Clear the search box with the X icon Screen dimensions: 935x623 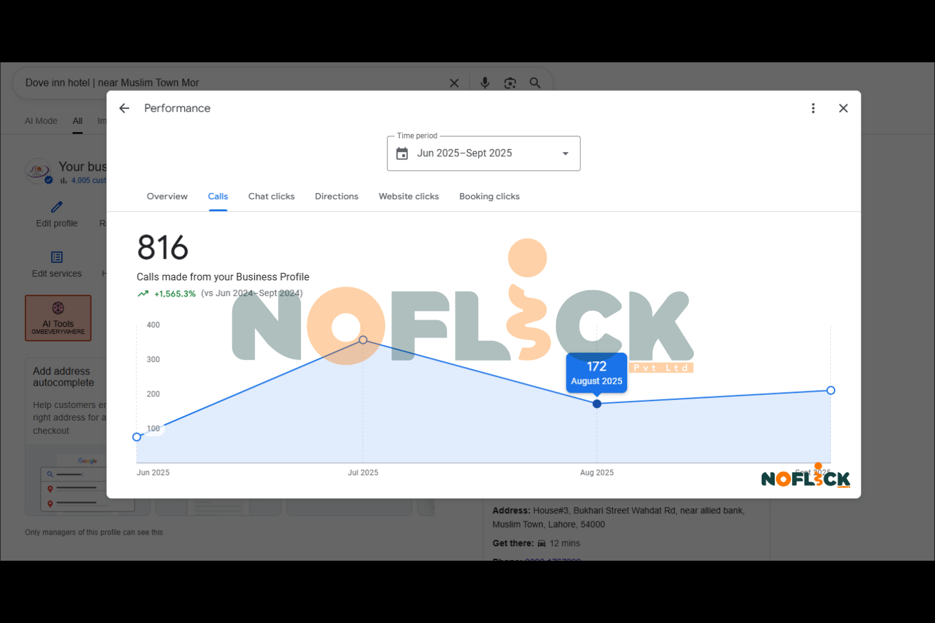454,83
